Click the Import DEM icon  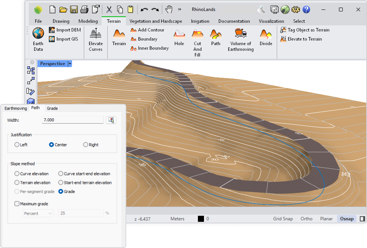tap(52, 30)
